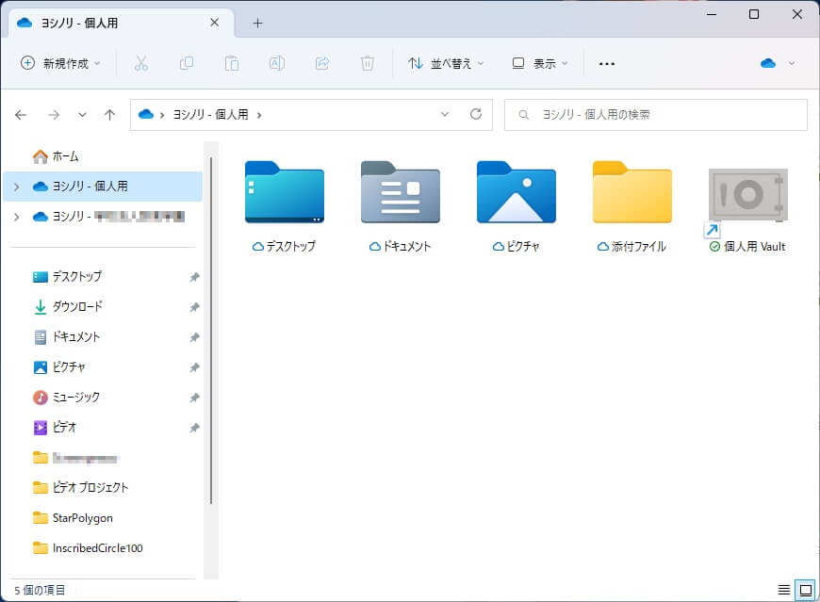Click ヨシノリ - 個人用 breadcrumb segment
The image size is (820, 602).
pos(210,114)
